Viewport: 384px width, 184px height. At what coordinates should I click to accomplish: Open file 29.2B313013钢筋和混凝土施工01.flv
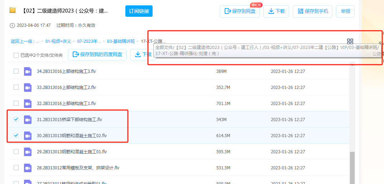(72, 152)
